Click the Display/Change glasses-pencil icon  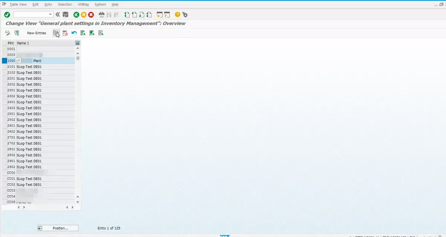(x=7, y=33)
